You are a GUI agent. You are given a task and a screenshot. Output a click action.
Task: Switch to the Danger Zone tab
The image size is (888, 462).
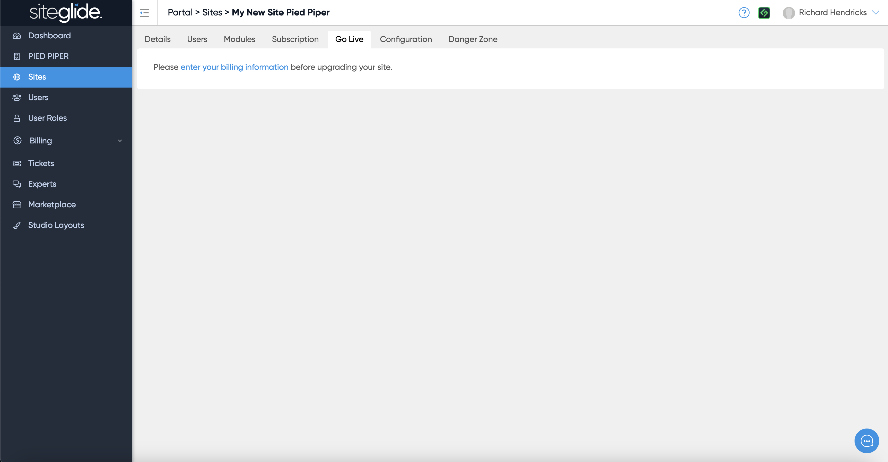(x=473, y=39)
